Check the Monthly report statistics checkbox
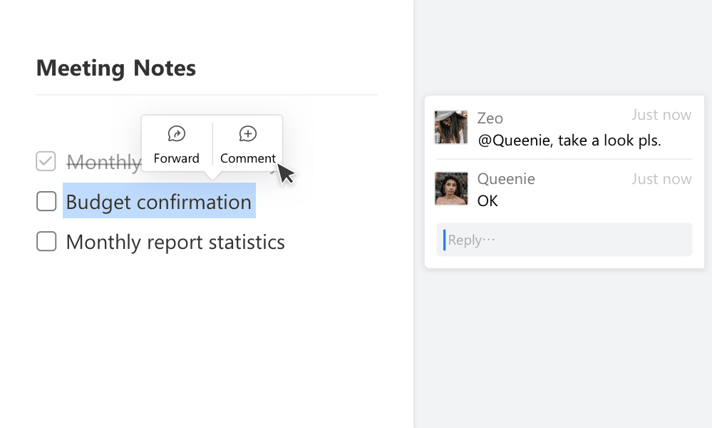 point(46,241)
